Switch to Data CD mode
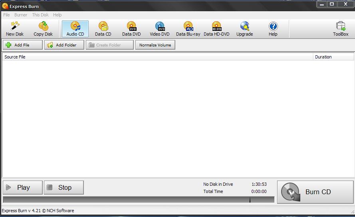Image resolution: width=355 pixels, height=217 pixels. 103,29
